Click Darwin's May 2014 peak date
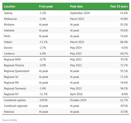The width and height of the screenshot is (131, 123). click(76, 48)
